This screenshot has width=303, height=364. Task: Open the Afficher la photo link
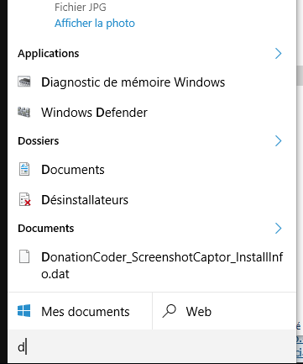[95, 24]
